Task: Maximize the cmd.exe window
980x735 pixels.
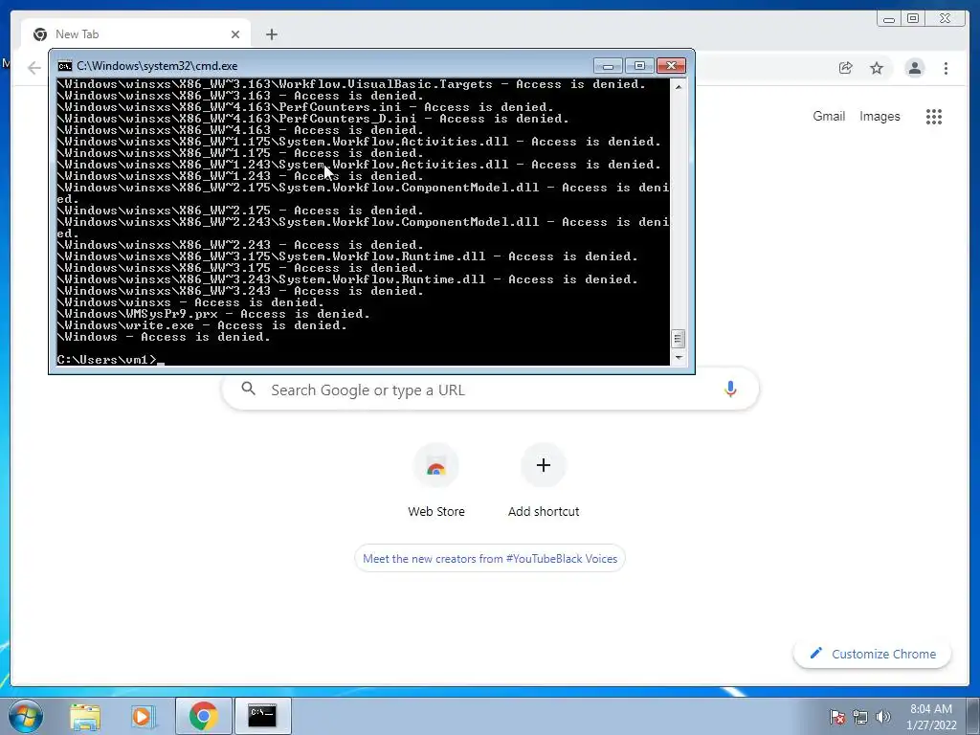Action: pyautogui.click(x=639, y=65)
